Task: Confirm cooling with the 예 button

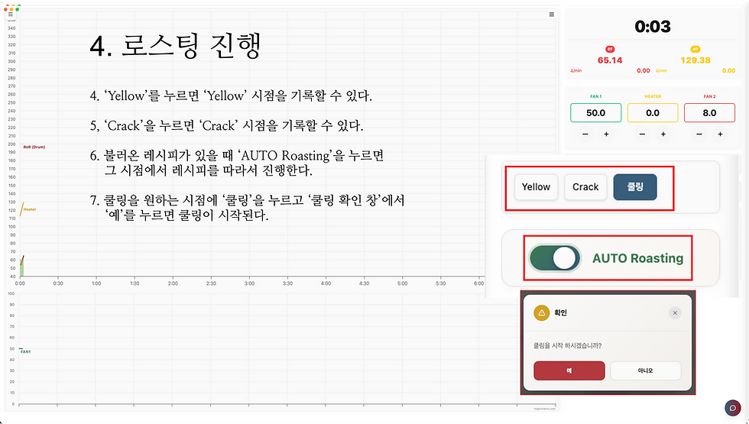Action: pos(569,371)
